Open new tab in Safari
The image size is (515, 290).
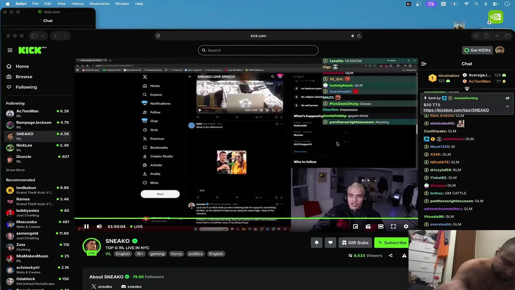(x=497, y=36)
